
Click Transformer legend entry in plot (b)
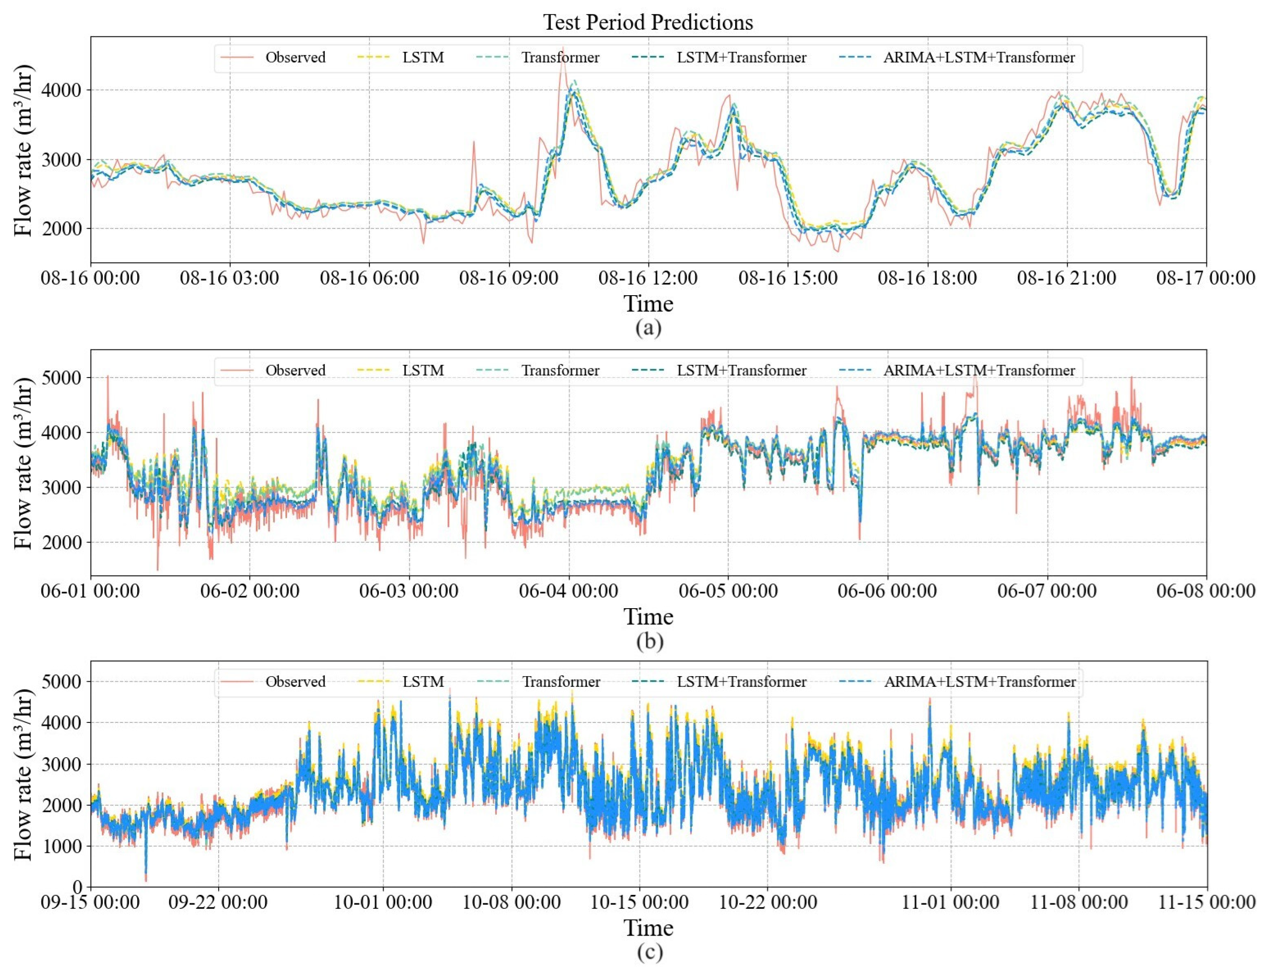[560, 370]
